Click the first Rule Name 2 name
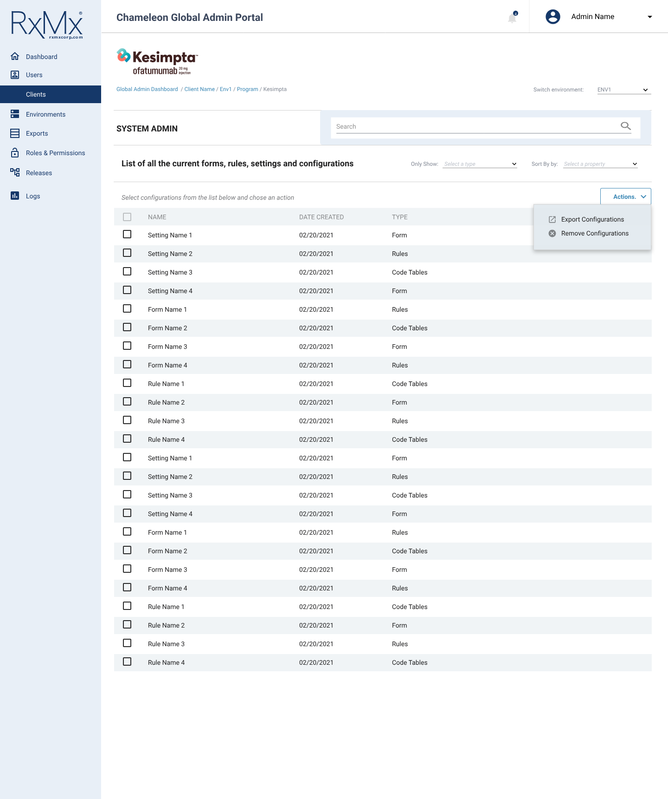 tap(166, 402)
